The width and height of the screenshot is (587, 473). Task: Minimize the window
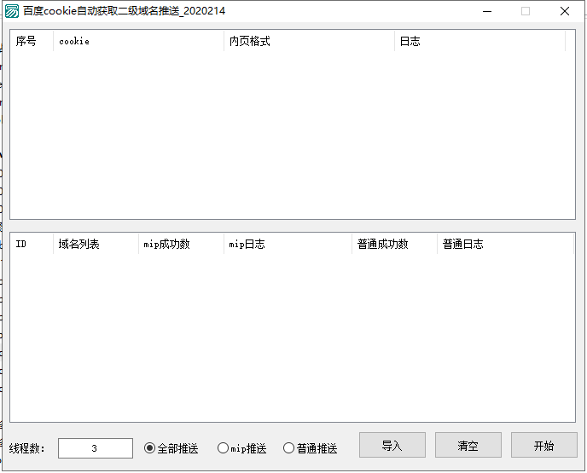point(487,11)
